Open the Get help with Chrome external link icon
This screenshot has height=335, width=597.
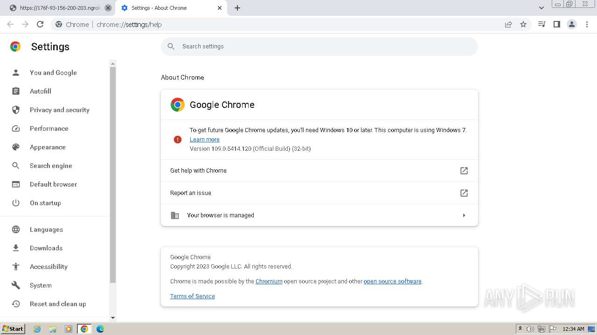coord(464,171)
